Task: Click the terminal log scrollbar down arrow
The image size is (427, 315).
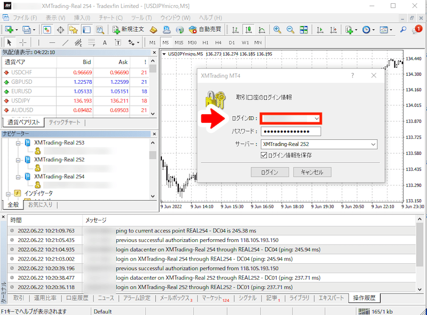Action: coord(420,289)
